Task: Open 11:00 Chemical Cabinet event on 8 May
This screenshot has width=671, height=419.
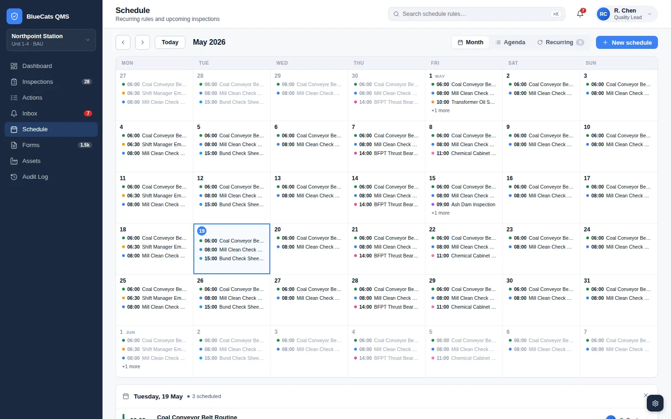Action: tap(464, 153)
